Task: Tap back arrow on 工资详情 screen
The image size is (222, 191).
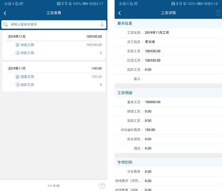Action: tap(120, 13)
